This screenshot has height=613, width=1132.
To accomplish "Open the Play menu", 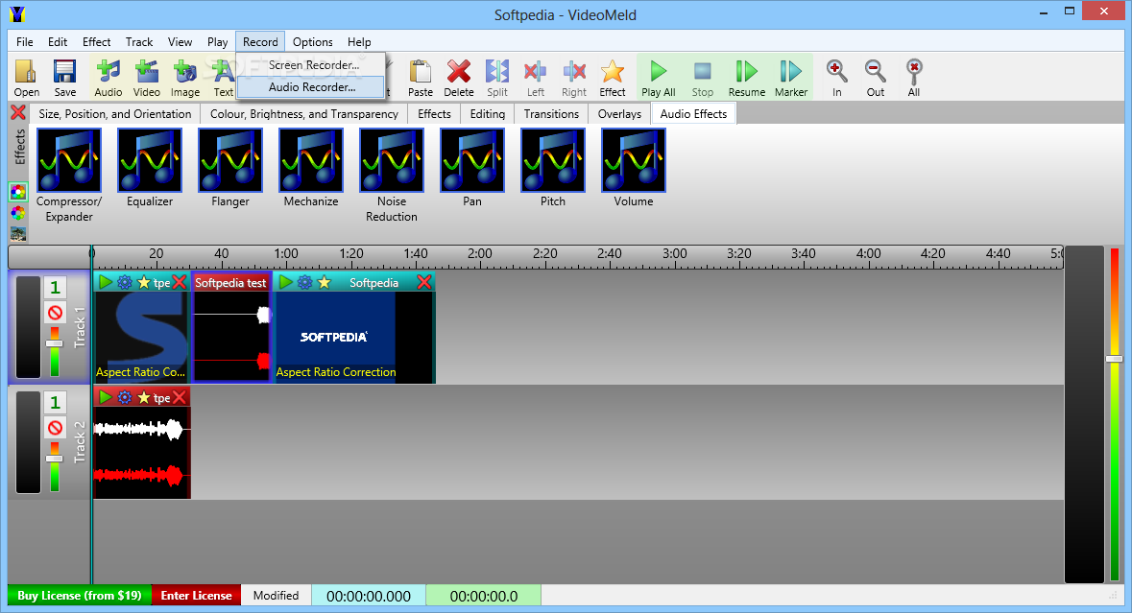I will click(217, 42).
